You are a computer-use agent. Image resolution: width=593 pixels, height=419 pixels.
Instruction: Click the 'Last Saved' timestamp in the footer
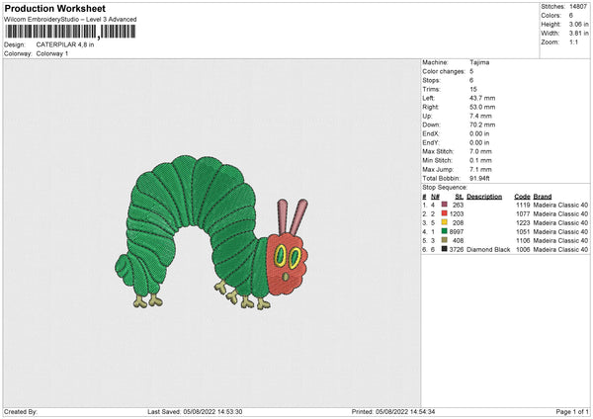195,412
